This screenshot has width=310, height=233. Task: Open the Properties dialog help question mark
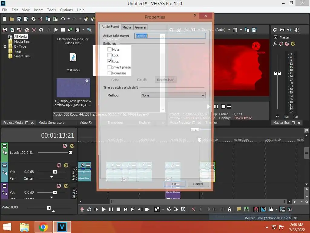pos(195,16)
